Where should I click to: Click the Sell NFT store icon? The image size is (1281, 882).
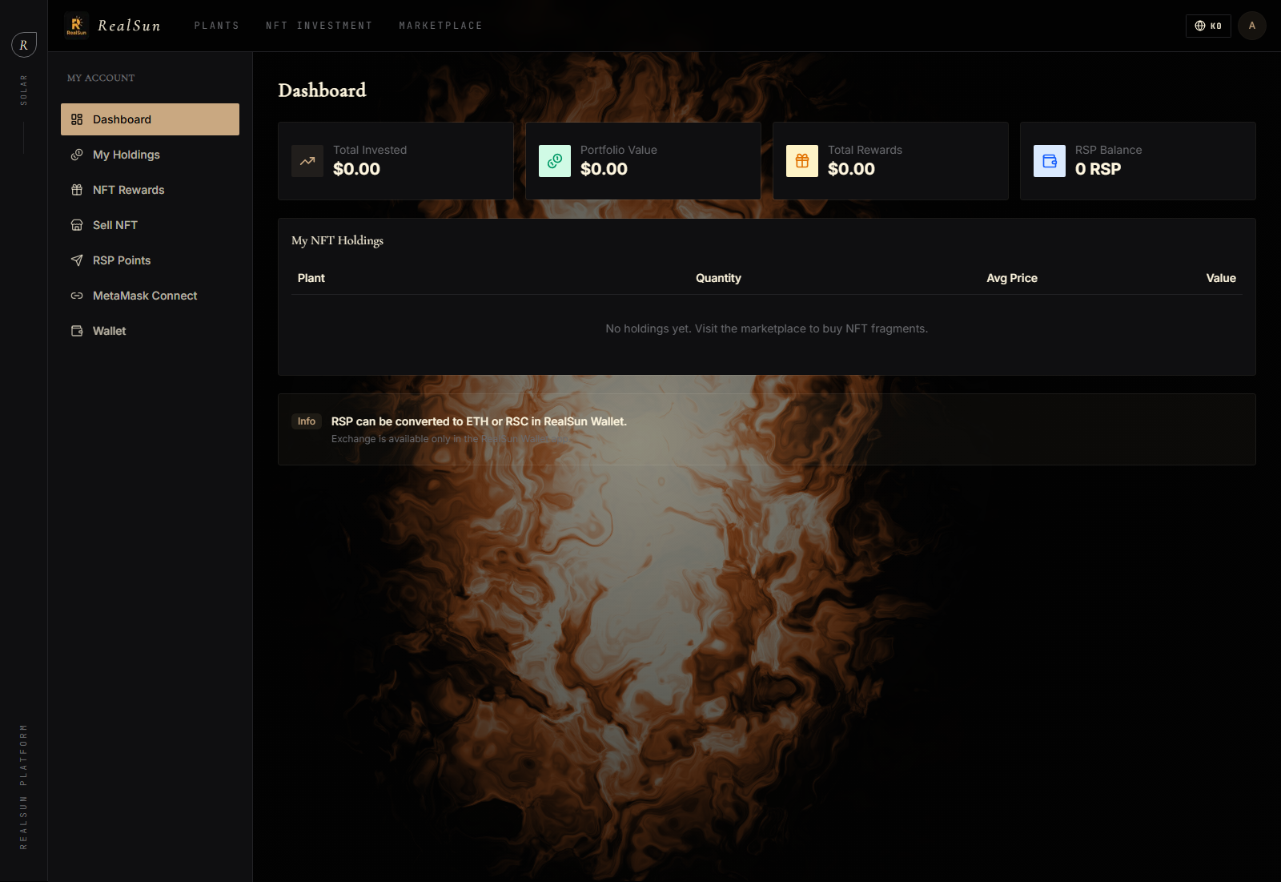coord(77,225)
